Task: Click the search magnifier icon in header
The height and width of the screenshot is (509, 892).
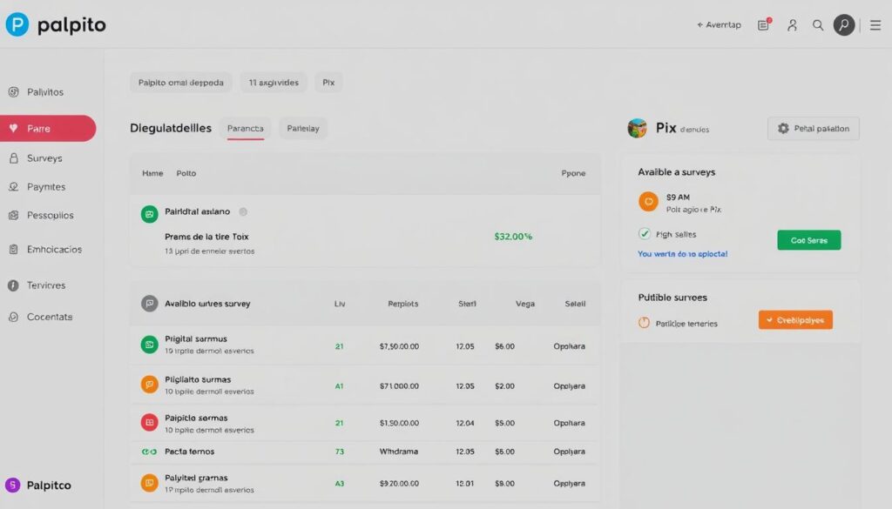Action: (818, 25)
